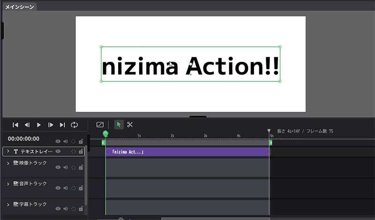
Task: Click the 00:00:00:00 timecode field
Action: click(x=23, y=139)
